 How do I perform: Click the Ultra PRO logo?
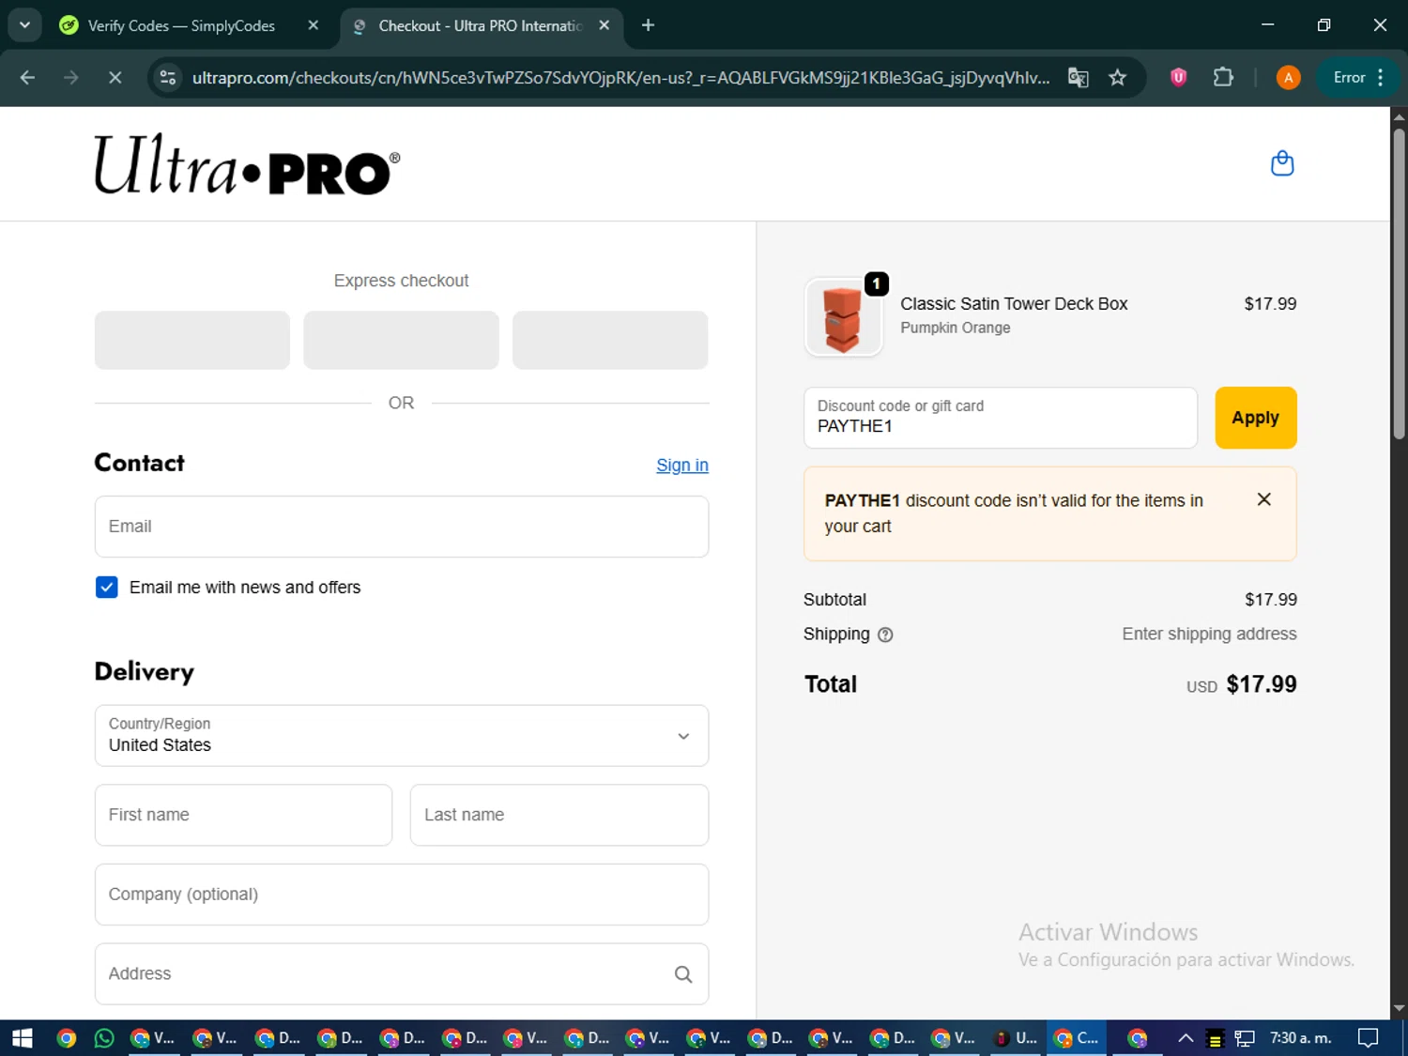247,164
